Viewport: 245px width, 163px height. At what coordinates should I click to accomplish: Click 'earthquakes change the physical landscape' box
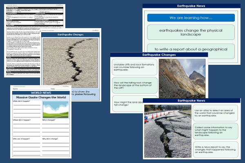pos(191,32)
